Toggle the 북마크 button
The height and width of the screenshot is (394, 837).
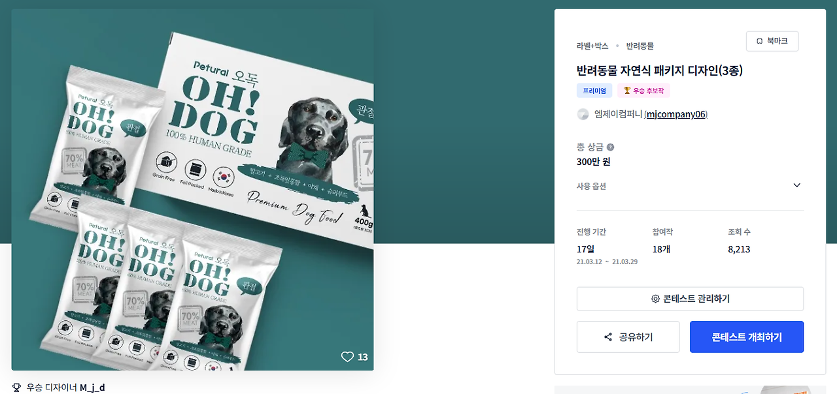[x=772, y=41]
